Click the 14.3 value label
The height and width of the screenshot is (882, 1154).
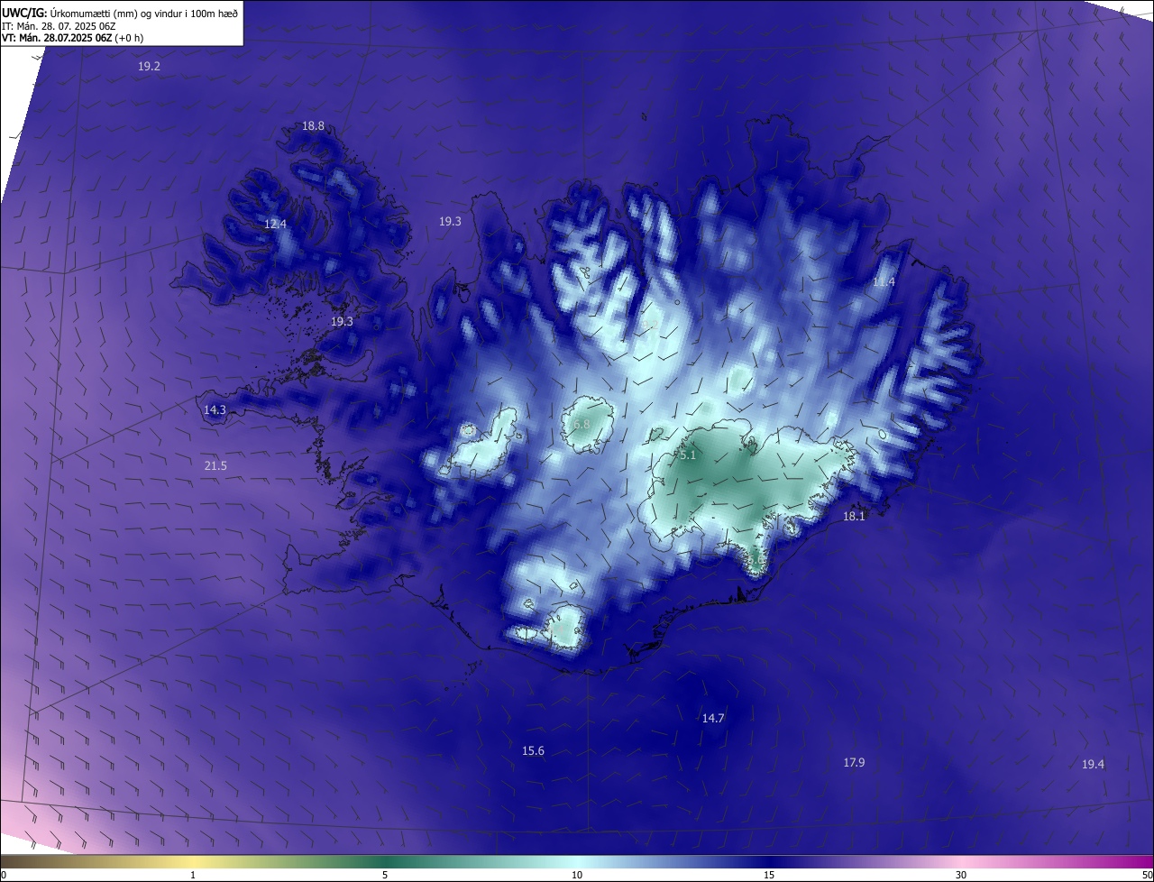point(215,409)
